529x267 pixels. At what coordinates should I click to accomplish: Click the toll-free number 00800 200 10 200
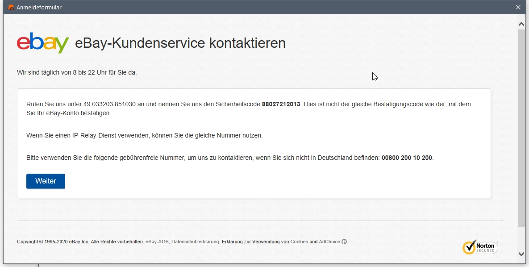(406, 157)
